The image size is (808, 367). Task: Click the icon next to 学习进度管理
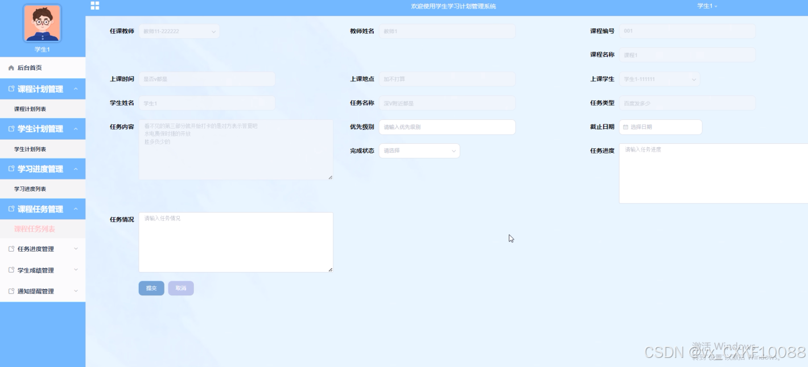coord(11,169)
